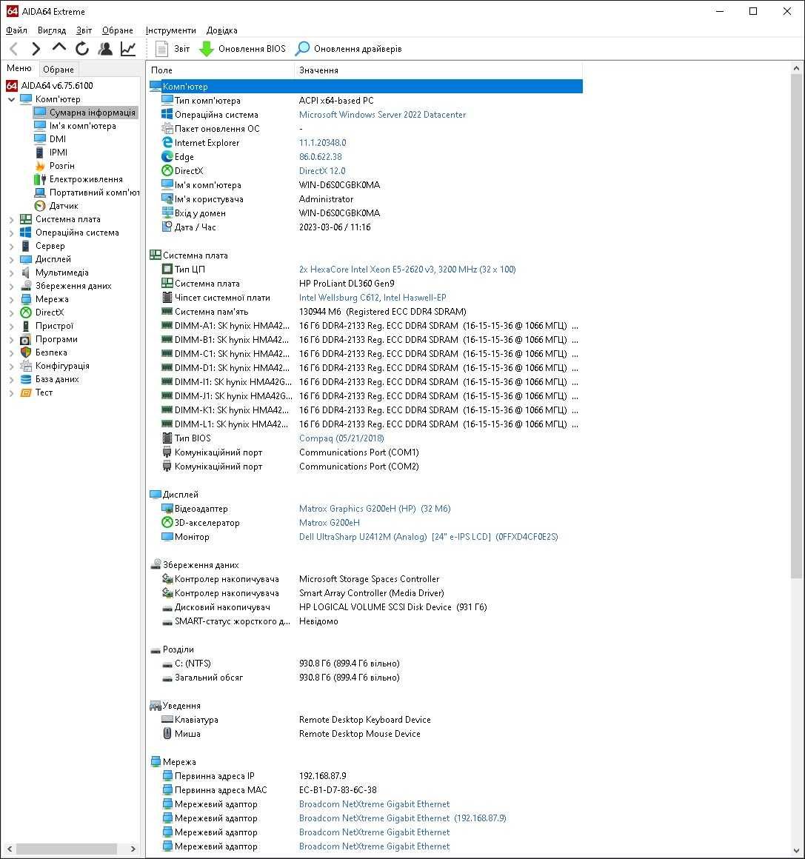Image resolution: width=805 pixels, height=859 pixels.
Task: Click the scroll-down arrow of right pane
Action: tap(796, 850)
